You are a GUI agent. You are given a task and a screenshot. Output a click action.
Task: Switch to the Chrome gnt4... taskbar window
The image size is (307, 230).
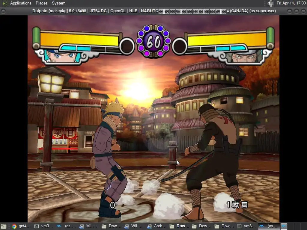coord(21,226)
